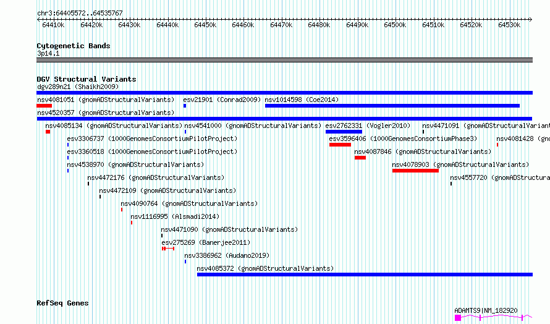550x324 pixels.
Task: Open nsv4085372 gnomAD variant label
Action: [x=265, y=268]
